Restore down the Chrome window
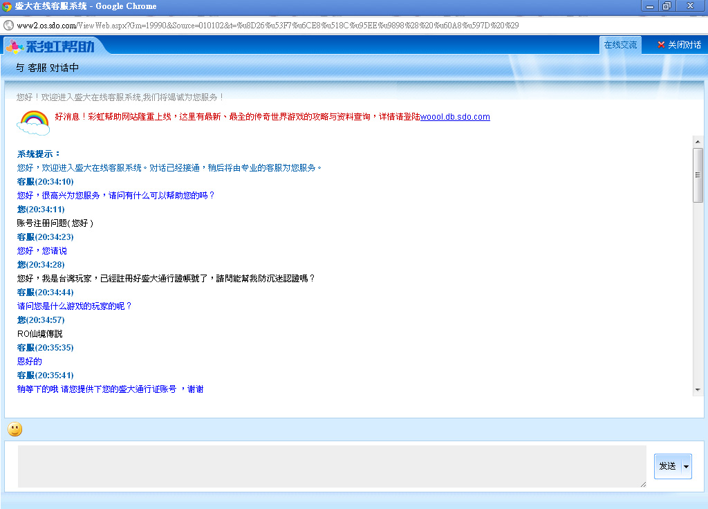 667,6
